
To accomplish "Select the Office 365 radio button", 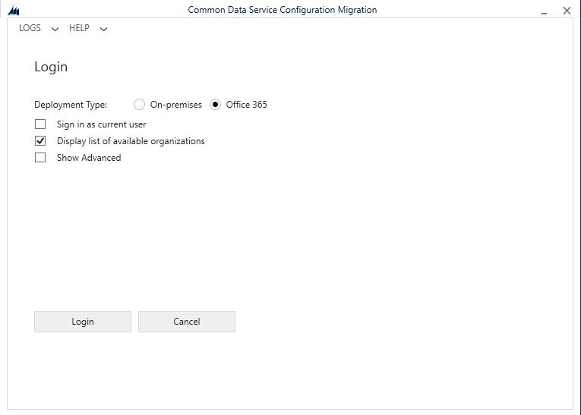I will (x=215, y=105).
